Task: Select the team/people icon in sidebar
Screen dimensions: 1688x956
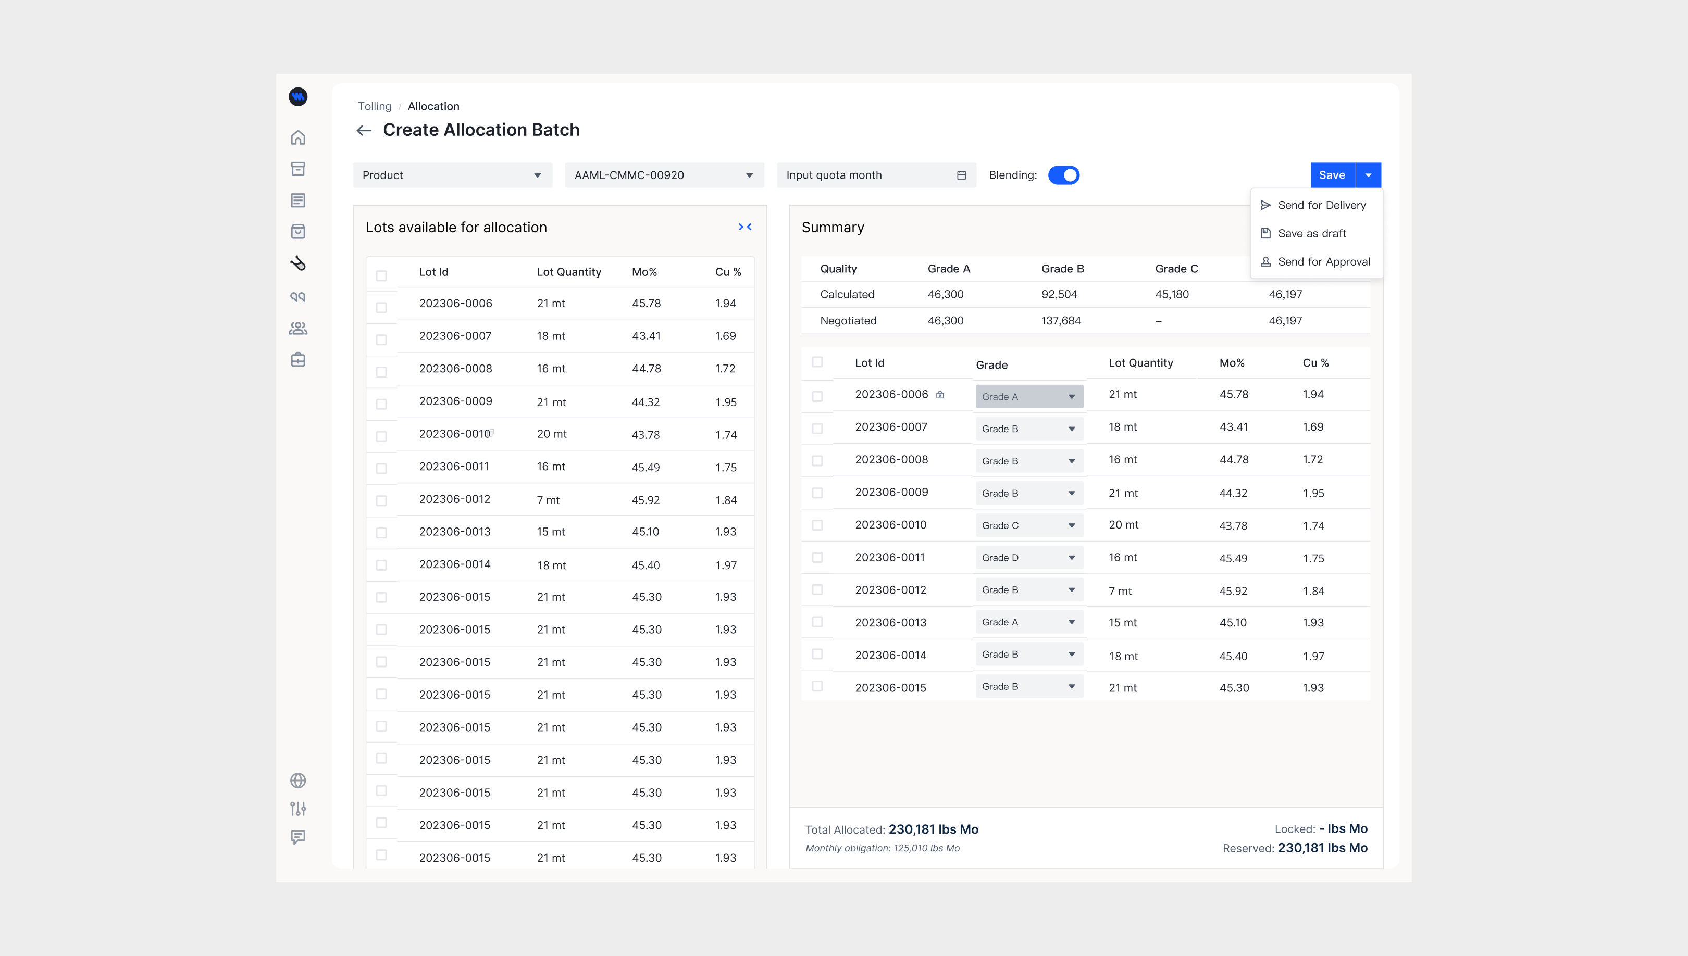Action: pyautogui.click(x=299, y=328)
